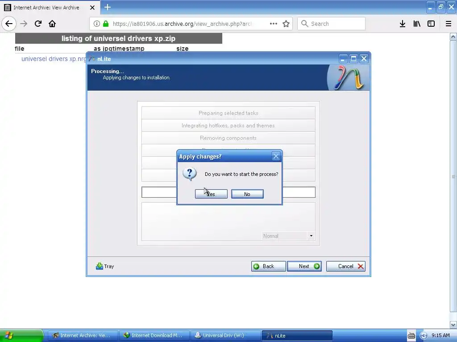Click the archive.org URL address field
This screenshot has width=457, height=342.
tap(182, 24)
